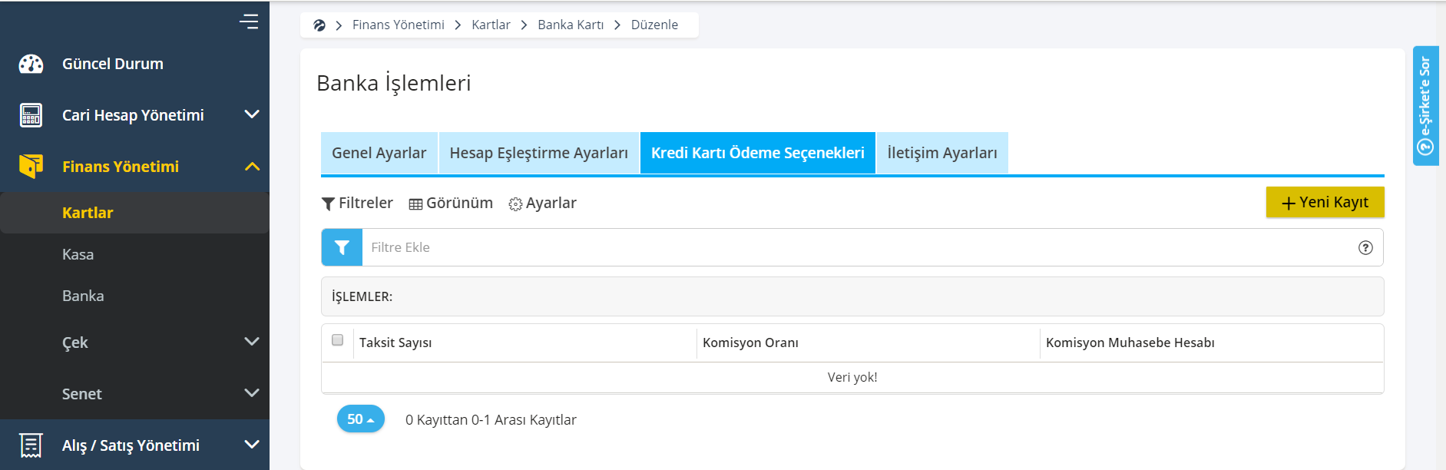Open Güncel Durum menu item
Viewport: 1446px width, 470px height.
pyautogui.click(x=113, y=64)
